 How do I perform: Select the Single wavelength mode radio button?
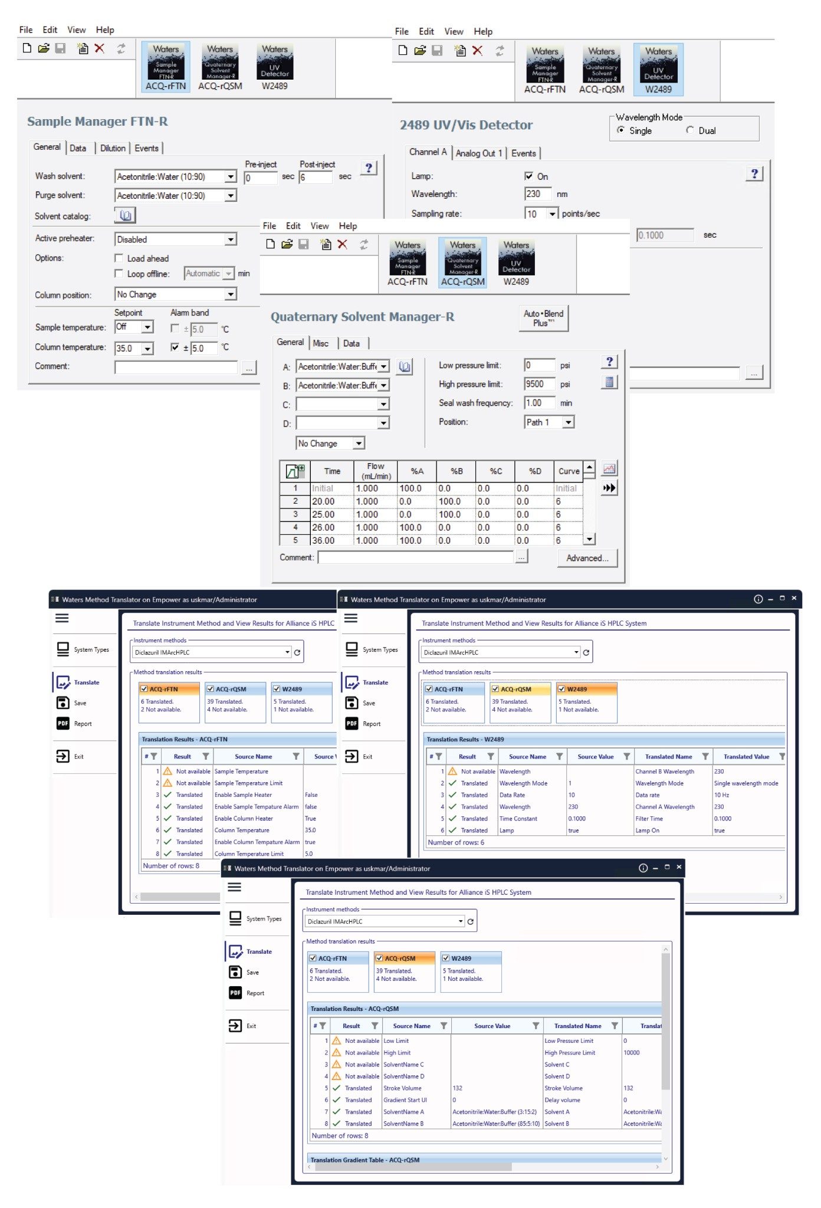[x=620, y=130]
